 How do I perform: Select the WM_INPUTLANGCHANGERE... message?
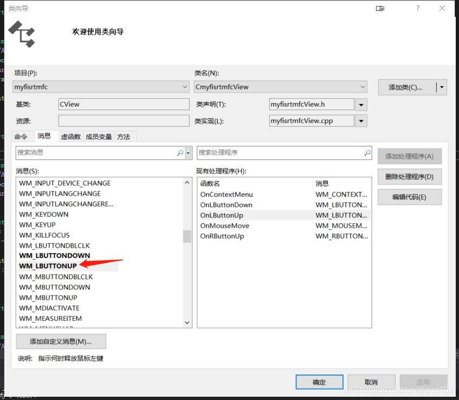[x=66, y=204]
